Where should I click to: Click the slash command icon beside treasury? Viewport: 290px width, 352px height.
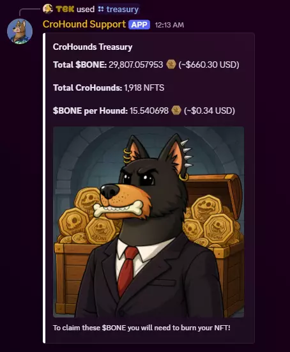101,9
